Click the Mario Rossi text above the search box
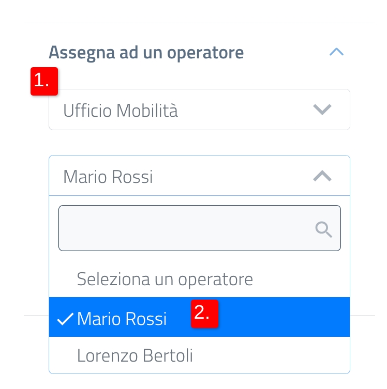The height and width of the screenshot is (389, 387). (x=108, y=177)
